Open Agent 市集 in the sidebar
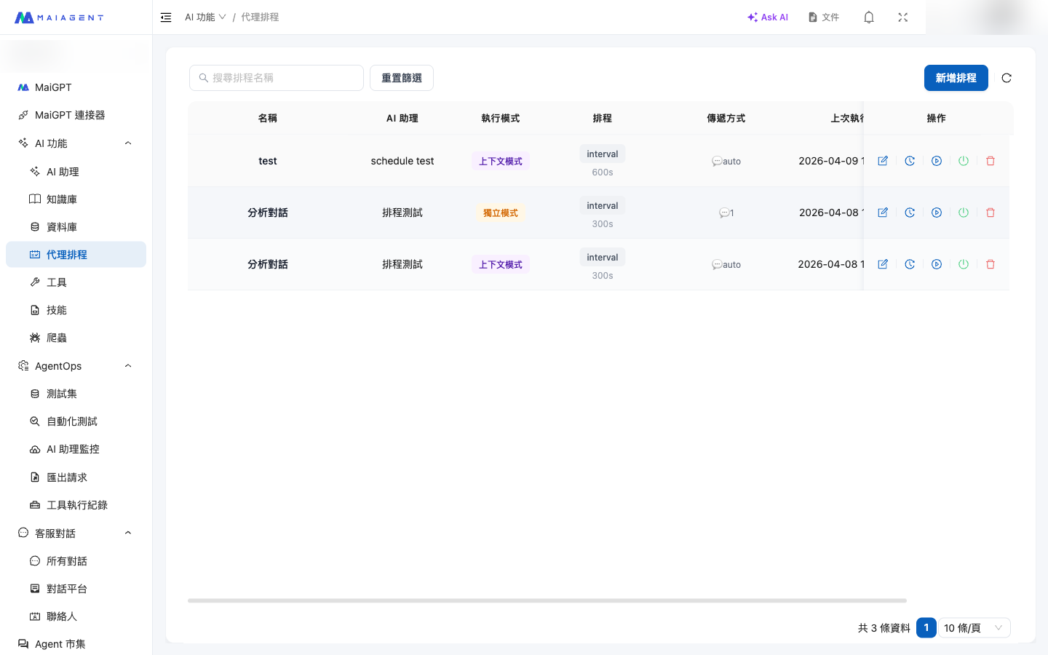The width and height of the screenshot is (1048, 655). pyautogui.click(x=76, y=644)
